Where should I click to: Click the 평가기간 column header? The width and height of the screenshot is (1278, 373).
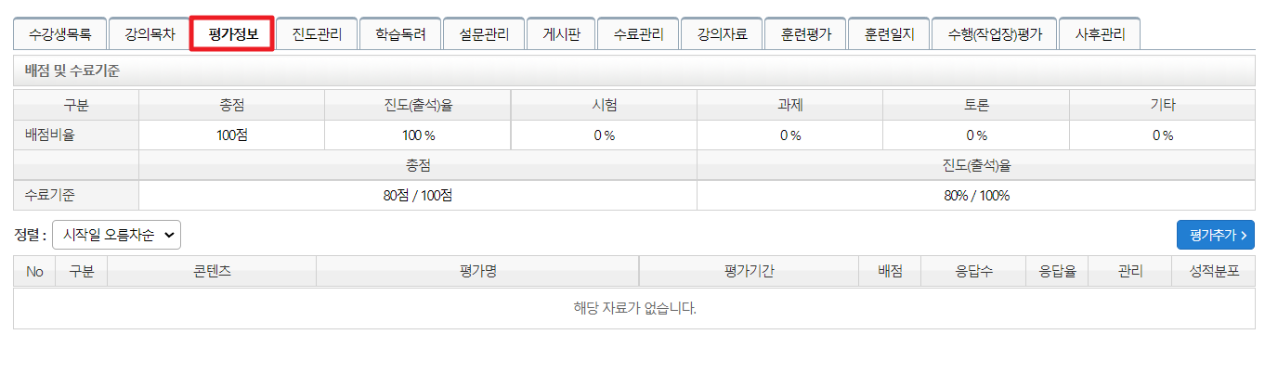pyautogui.click(x=749, y=272)
